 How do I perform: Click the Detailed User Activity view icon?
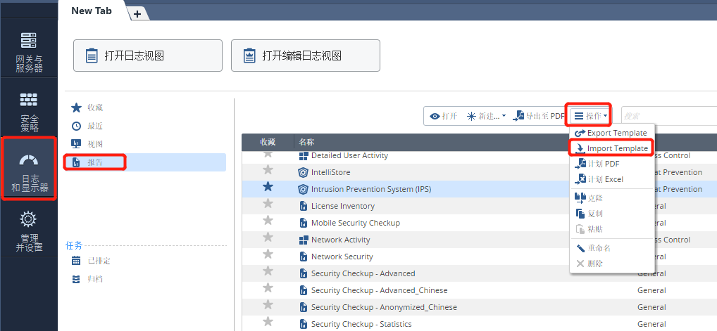(x=303, y=156)
